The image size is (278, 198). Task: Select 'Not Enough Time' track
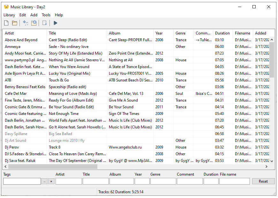coord(64,114)
